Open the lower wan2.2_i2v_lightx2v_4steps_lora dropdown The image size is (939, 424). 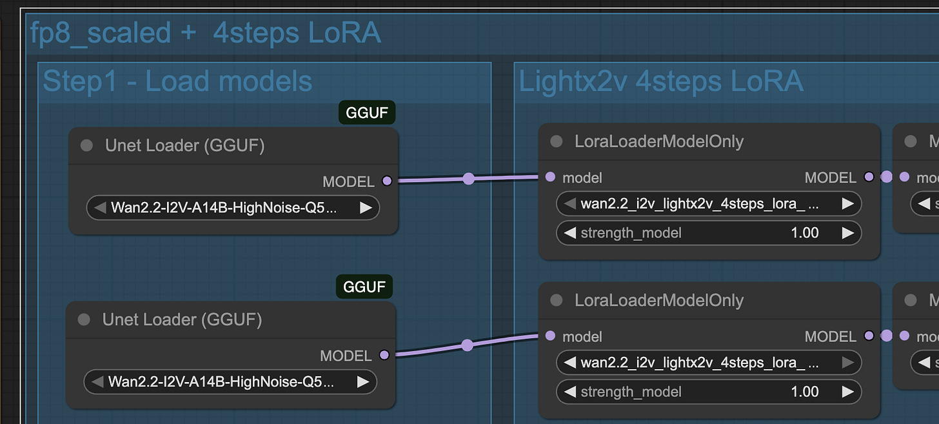tap(709, 363)
